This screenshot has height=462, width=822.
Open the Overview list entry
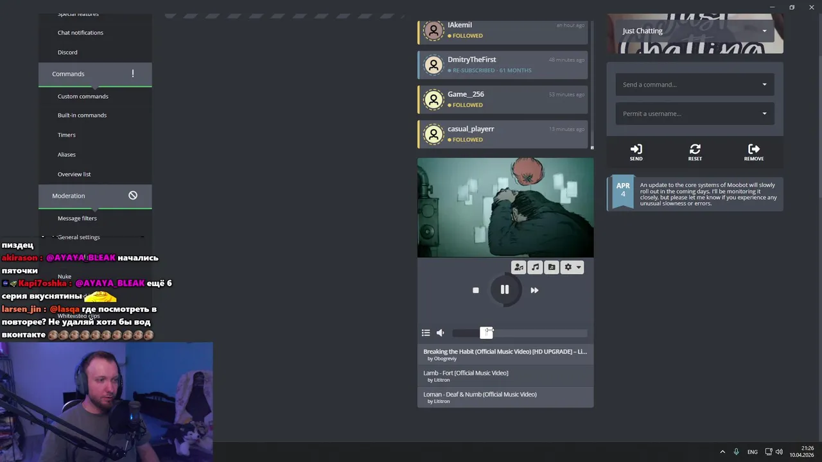[x=74, y=175]
